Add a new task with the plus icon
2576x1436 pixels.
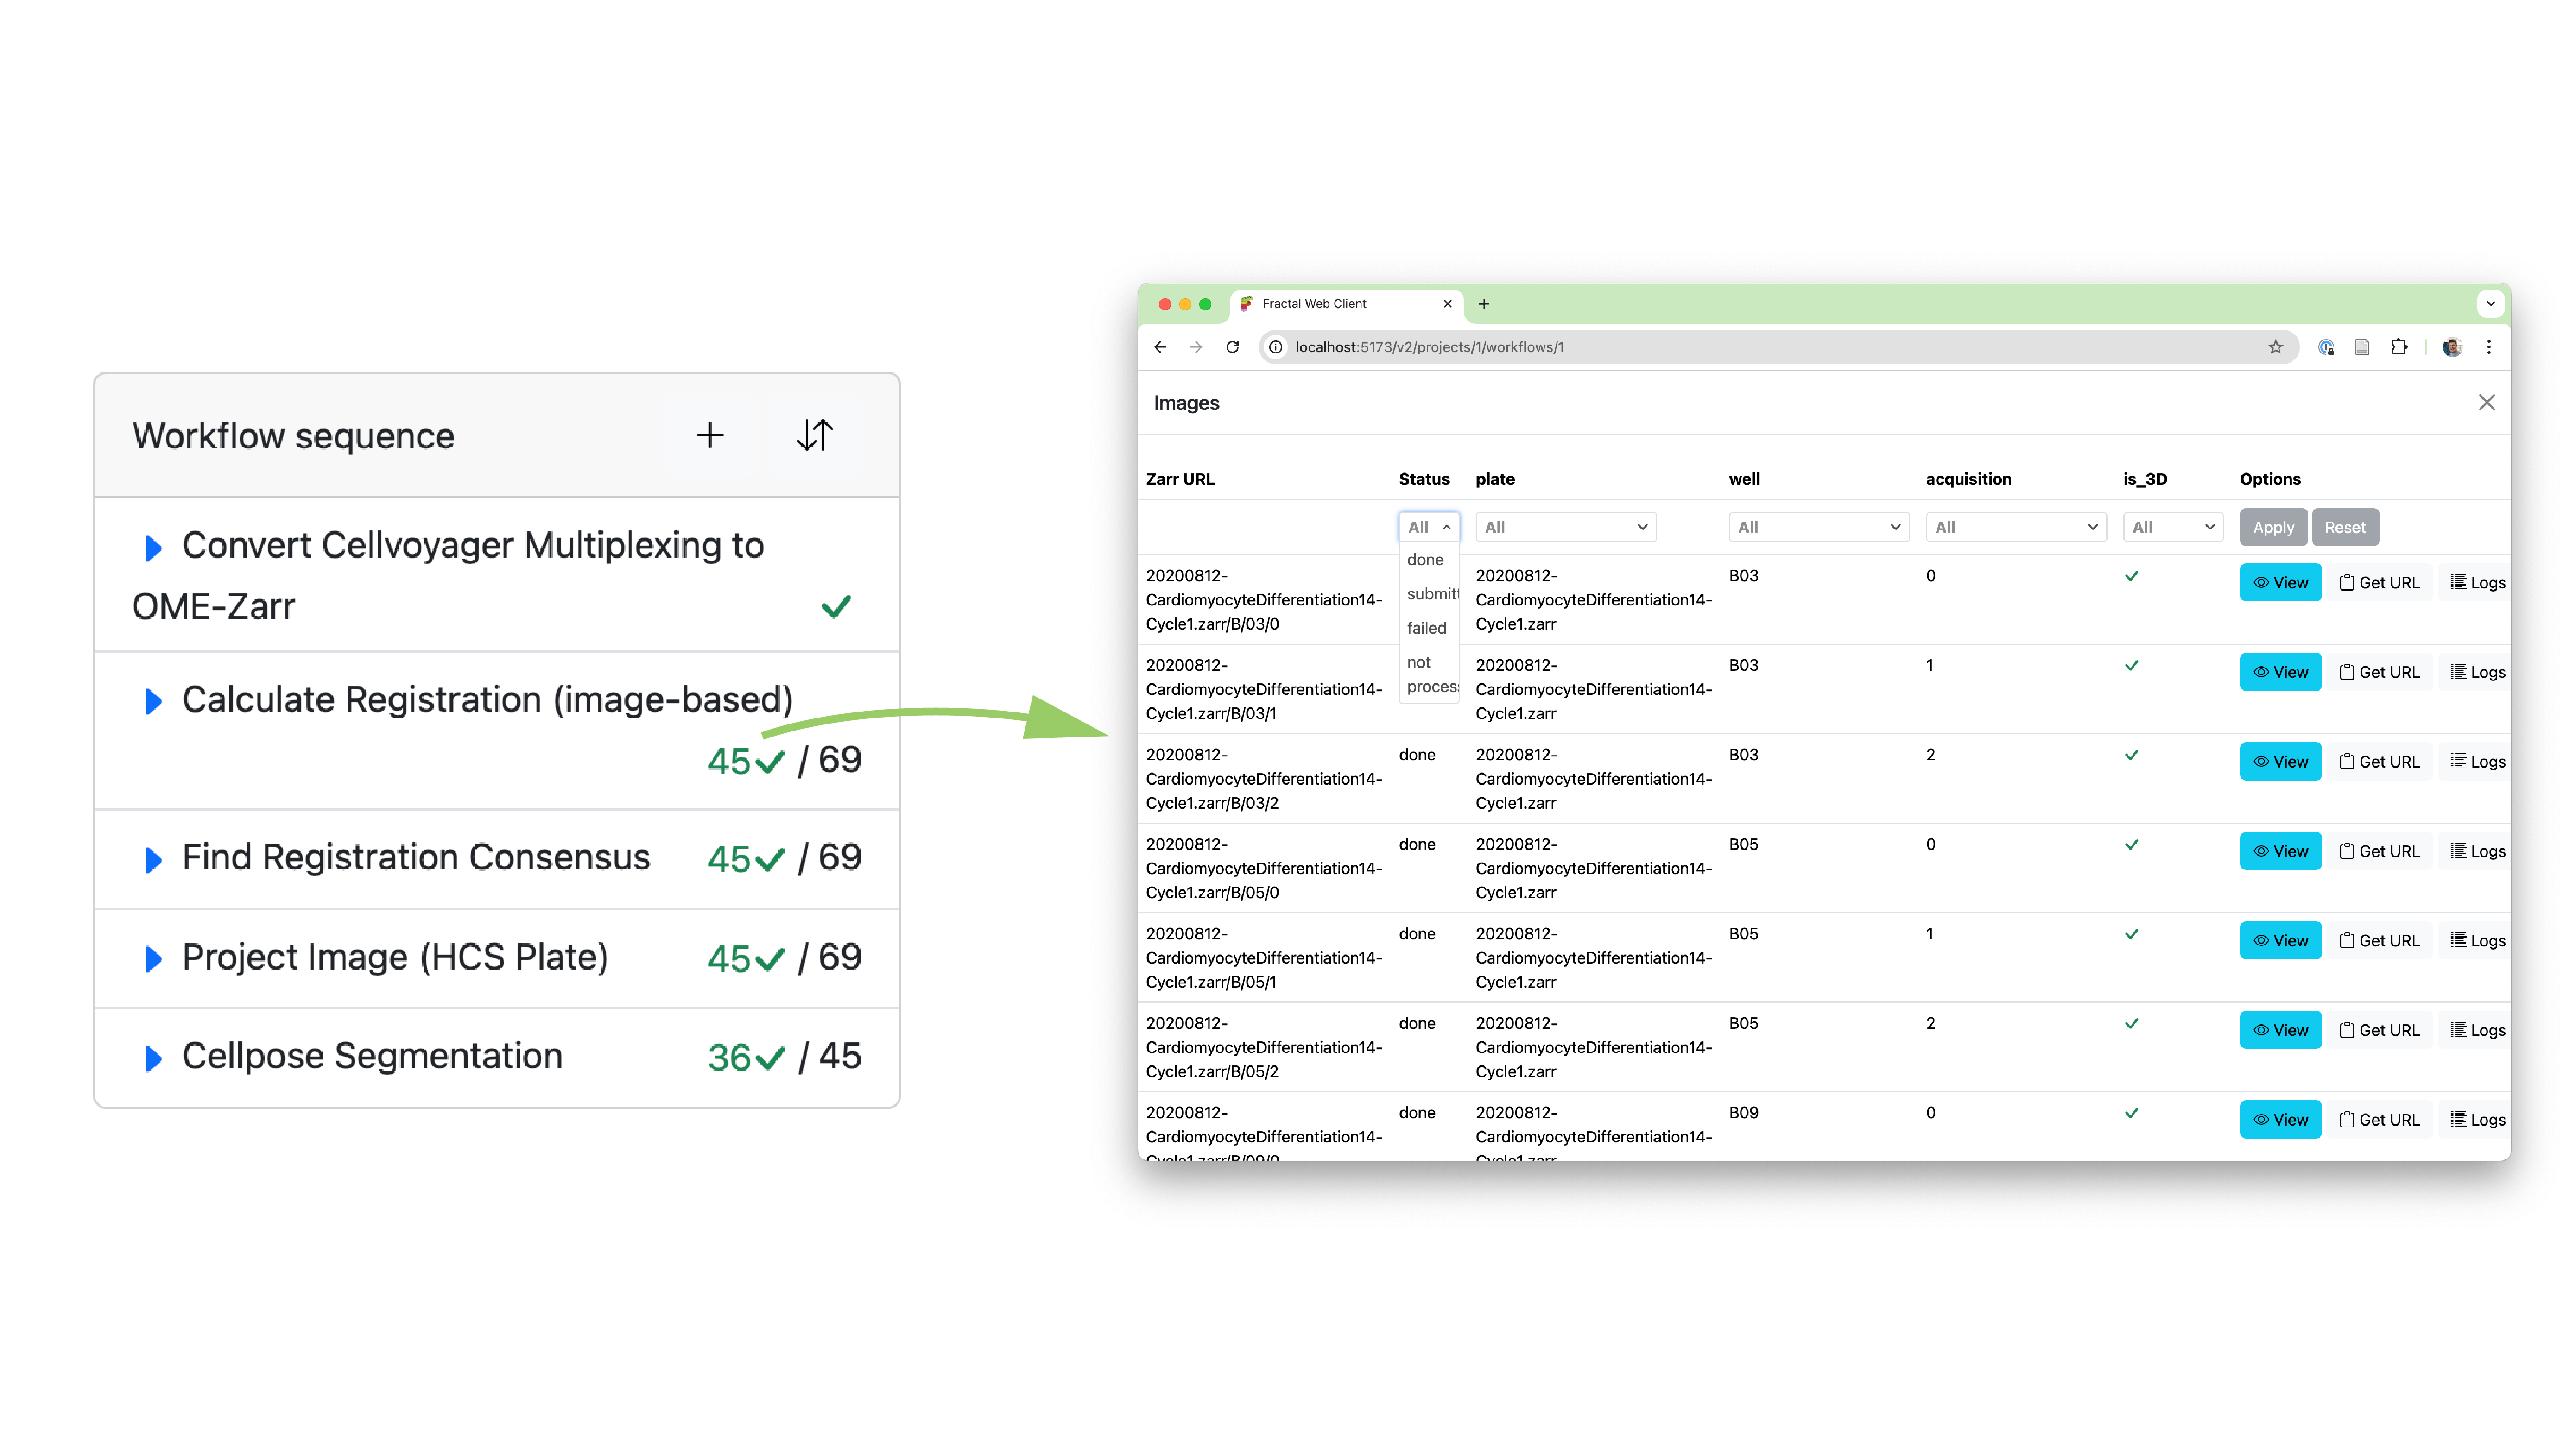pos(710,436)
